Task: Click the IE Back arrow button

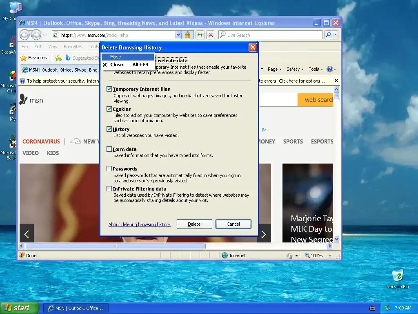Action: click(x=25, y=35)
